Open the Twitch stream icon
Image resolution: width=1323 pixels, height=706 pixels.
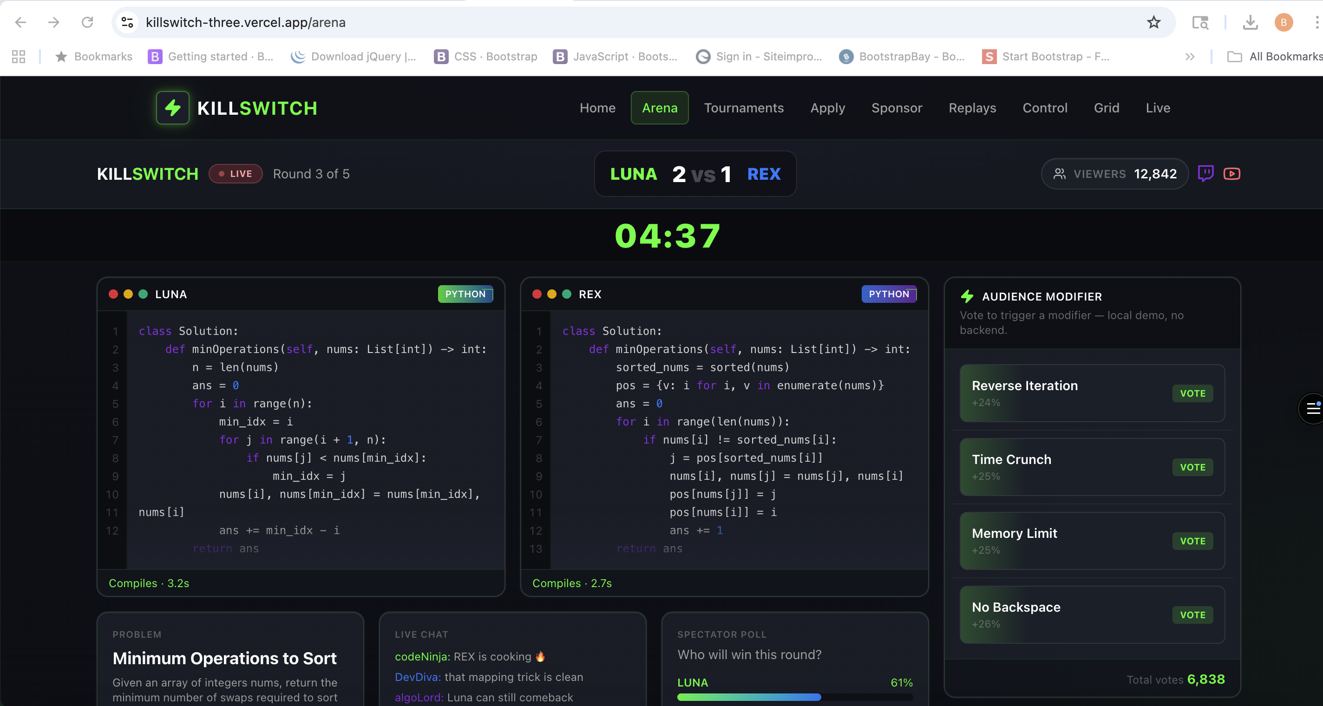click(1205, 174)
